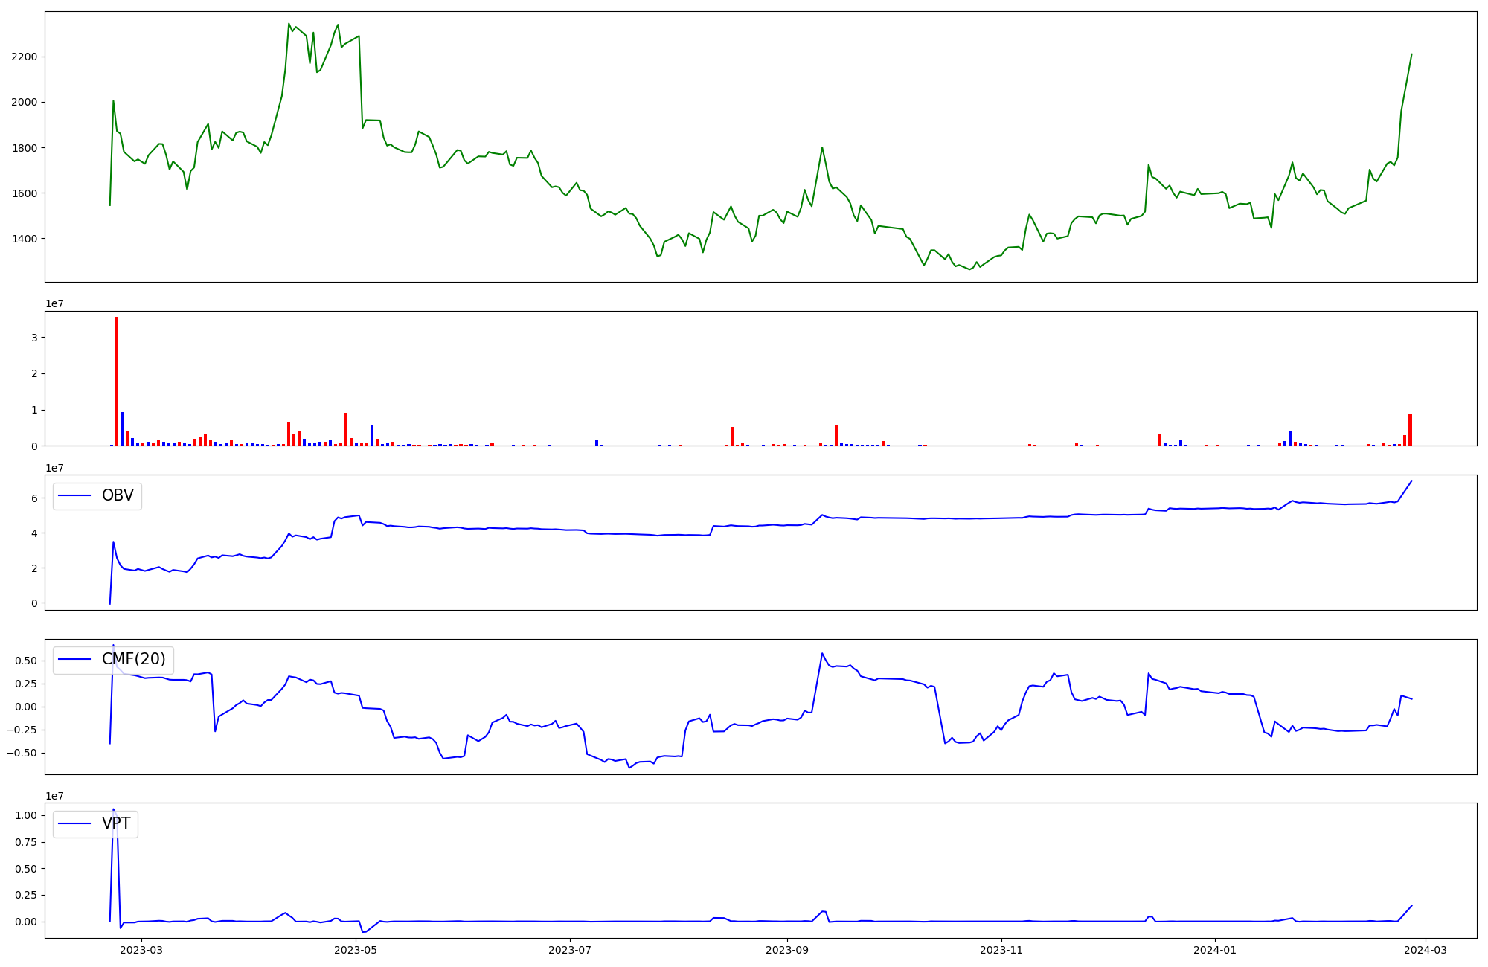Click the CMF(20) legend label
Image resolution: width=1488 pixels, height=967 pixels.
(133, 660)
